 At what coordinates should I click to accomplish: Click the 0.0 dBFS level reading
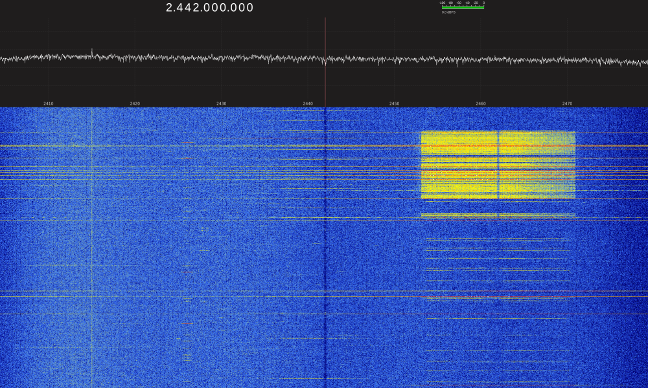point(448,12)
